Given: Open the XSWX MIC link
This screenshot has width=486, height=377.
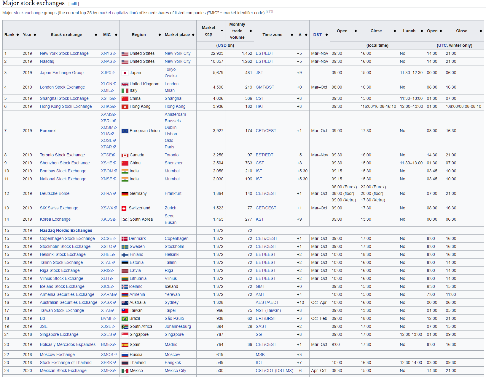Looking at the screenshot, I should [x=107, y=208].
